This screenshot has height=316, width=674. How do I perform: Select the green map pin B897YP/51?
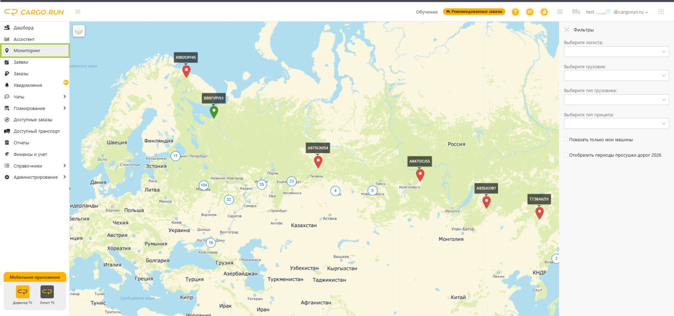tap(214, 112)
